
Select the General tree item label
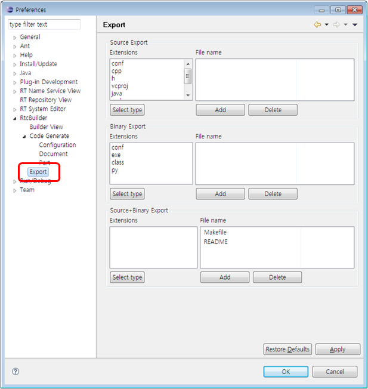(30, 37)
